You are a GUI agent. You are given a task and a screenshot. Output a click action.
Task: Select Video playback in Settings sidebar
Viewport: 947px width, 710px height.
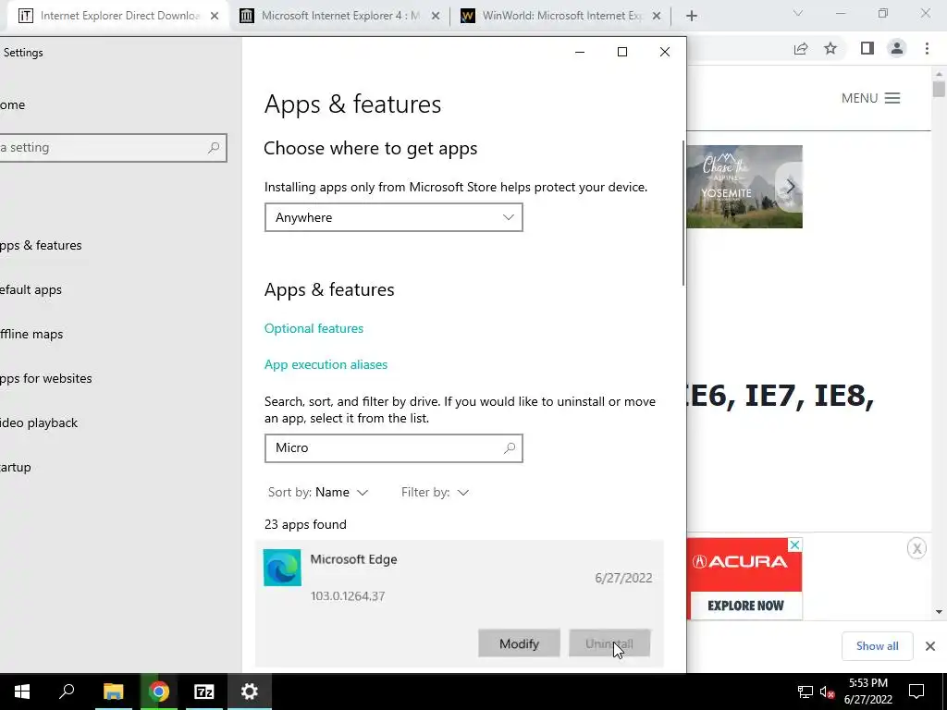pos(39,422)
